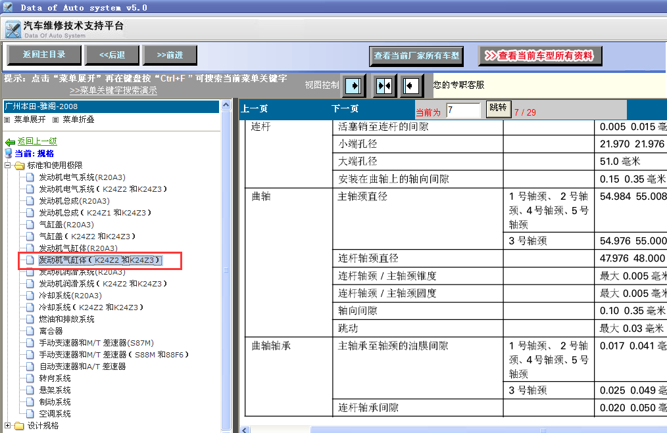Click the 当前: 规格 label

click(x=34, y=153)
